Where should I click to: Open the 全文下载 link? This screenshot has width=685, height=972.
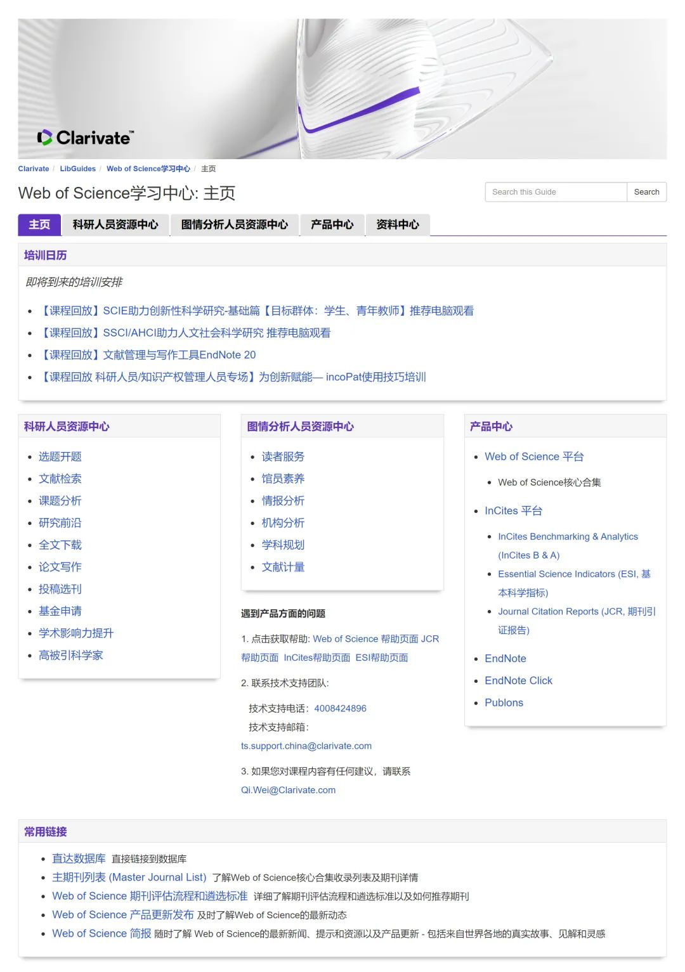[x=60, y=545]
